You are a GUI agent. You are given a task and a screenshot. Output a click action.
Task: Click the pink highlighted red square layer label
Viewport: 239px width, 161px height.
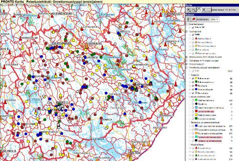pyautogui.click(x=206, y=111)
